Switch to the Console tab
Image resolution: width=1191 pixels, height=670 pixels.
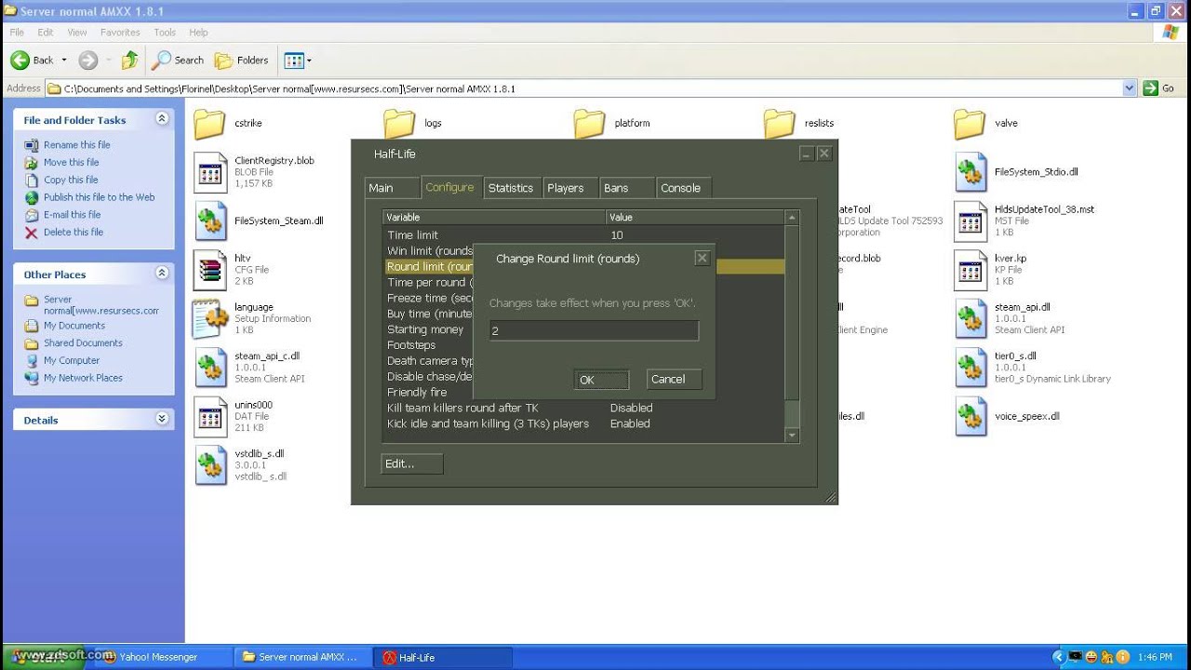pos(683,188)
